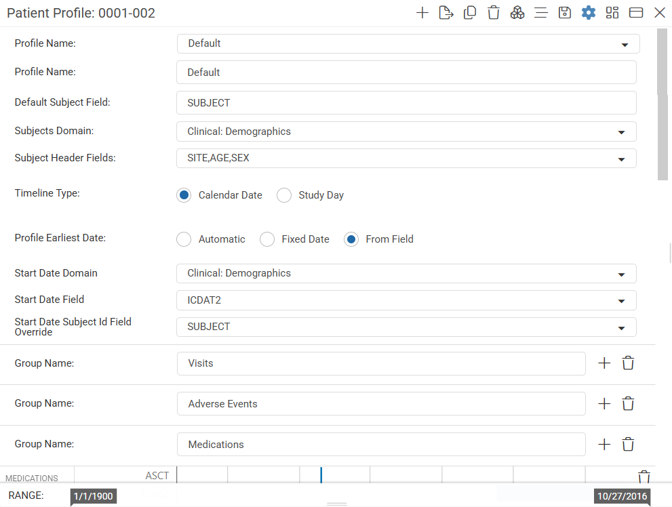Click the stacked cubes icon in header
This screenshot has width=672, height=507.
pyautogui.click(x=517, y=13)
